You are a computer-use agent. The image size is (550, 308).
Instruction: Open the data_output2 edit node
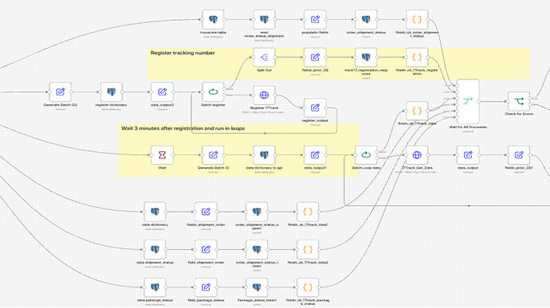point(162,92)
